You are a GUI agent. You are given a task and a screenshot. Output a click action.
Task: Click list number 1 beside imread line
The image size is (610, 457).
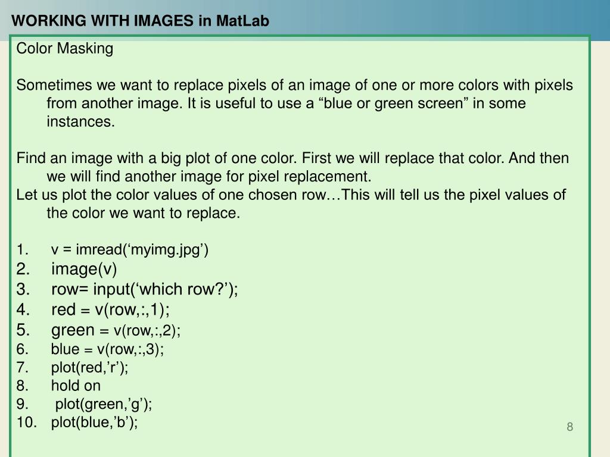(23, 249)
